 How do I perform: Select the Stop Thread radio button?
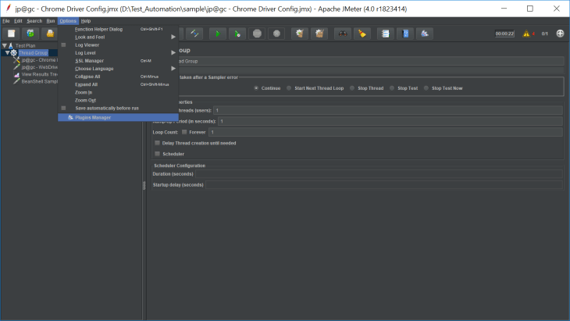[352, 88]
